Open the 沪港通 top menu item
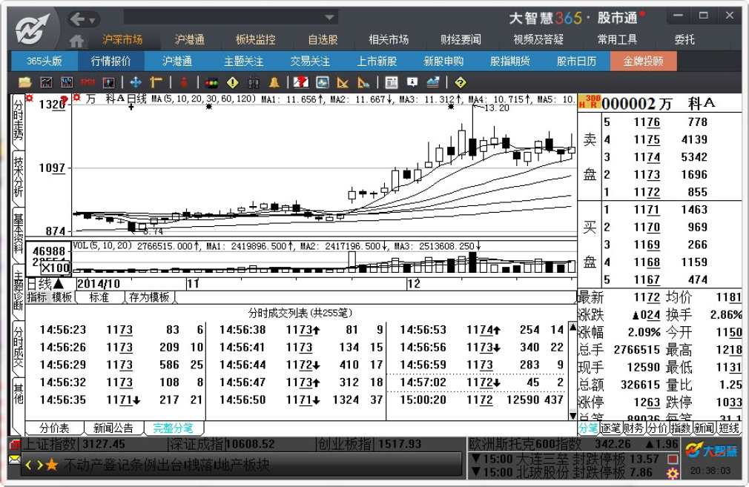 tap(189, 39)
